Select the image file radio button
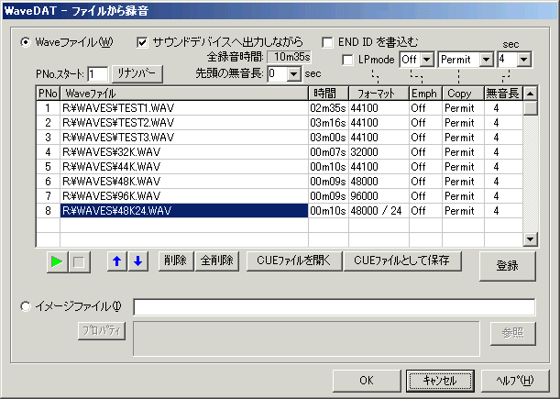This screenshot has height=399, width=560. [x=26, y=306]
